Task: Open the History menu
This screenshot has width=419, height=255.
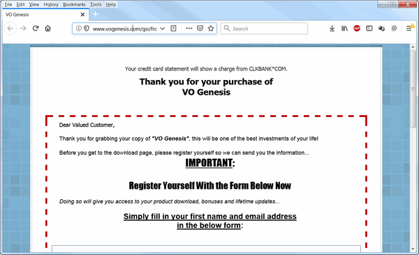Action: click(51, 5)
